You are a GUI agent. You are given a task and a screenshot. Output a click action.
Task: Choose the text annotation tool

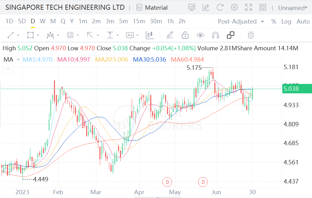pyautogui.click(x=130, y=35)
